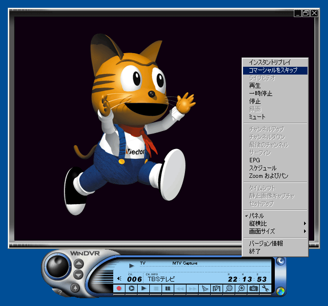This screenshot has width=328, height=306.
Task: Select チャンネルアップ menu entry
Action: point(275,129)
